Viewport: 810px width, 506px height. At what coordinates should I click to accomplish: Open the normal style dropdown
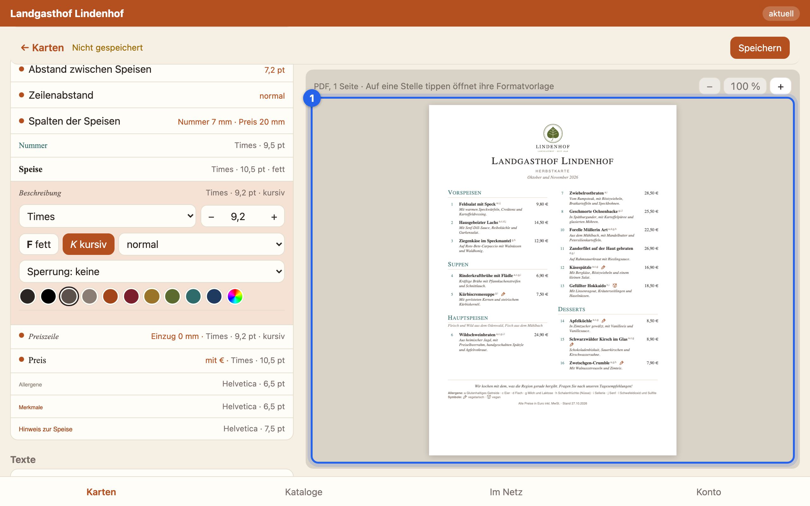click(x=202, y=244)
